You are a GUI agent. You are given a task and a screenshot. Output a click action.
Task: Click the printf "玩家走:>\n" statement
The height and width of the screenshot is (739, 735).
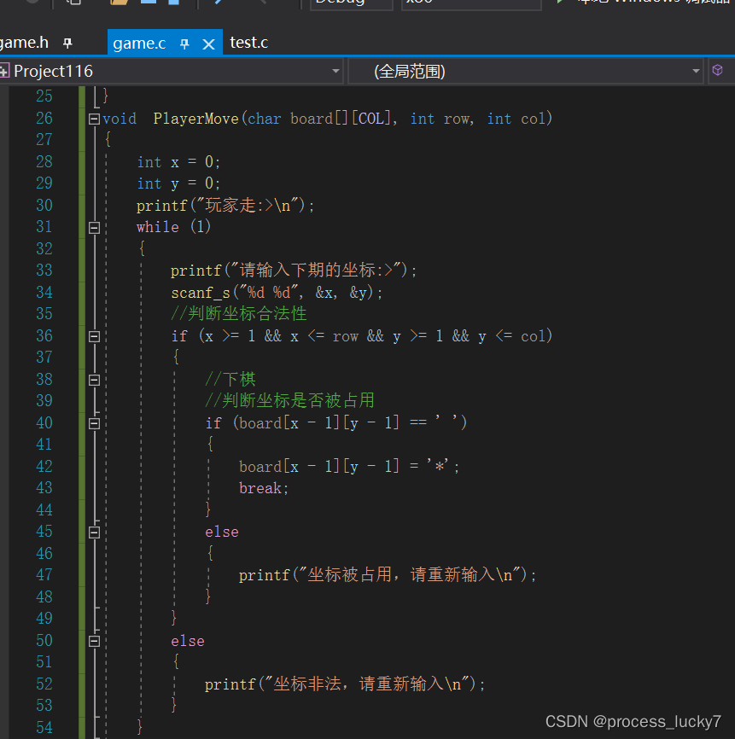[x=225, y=206]
